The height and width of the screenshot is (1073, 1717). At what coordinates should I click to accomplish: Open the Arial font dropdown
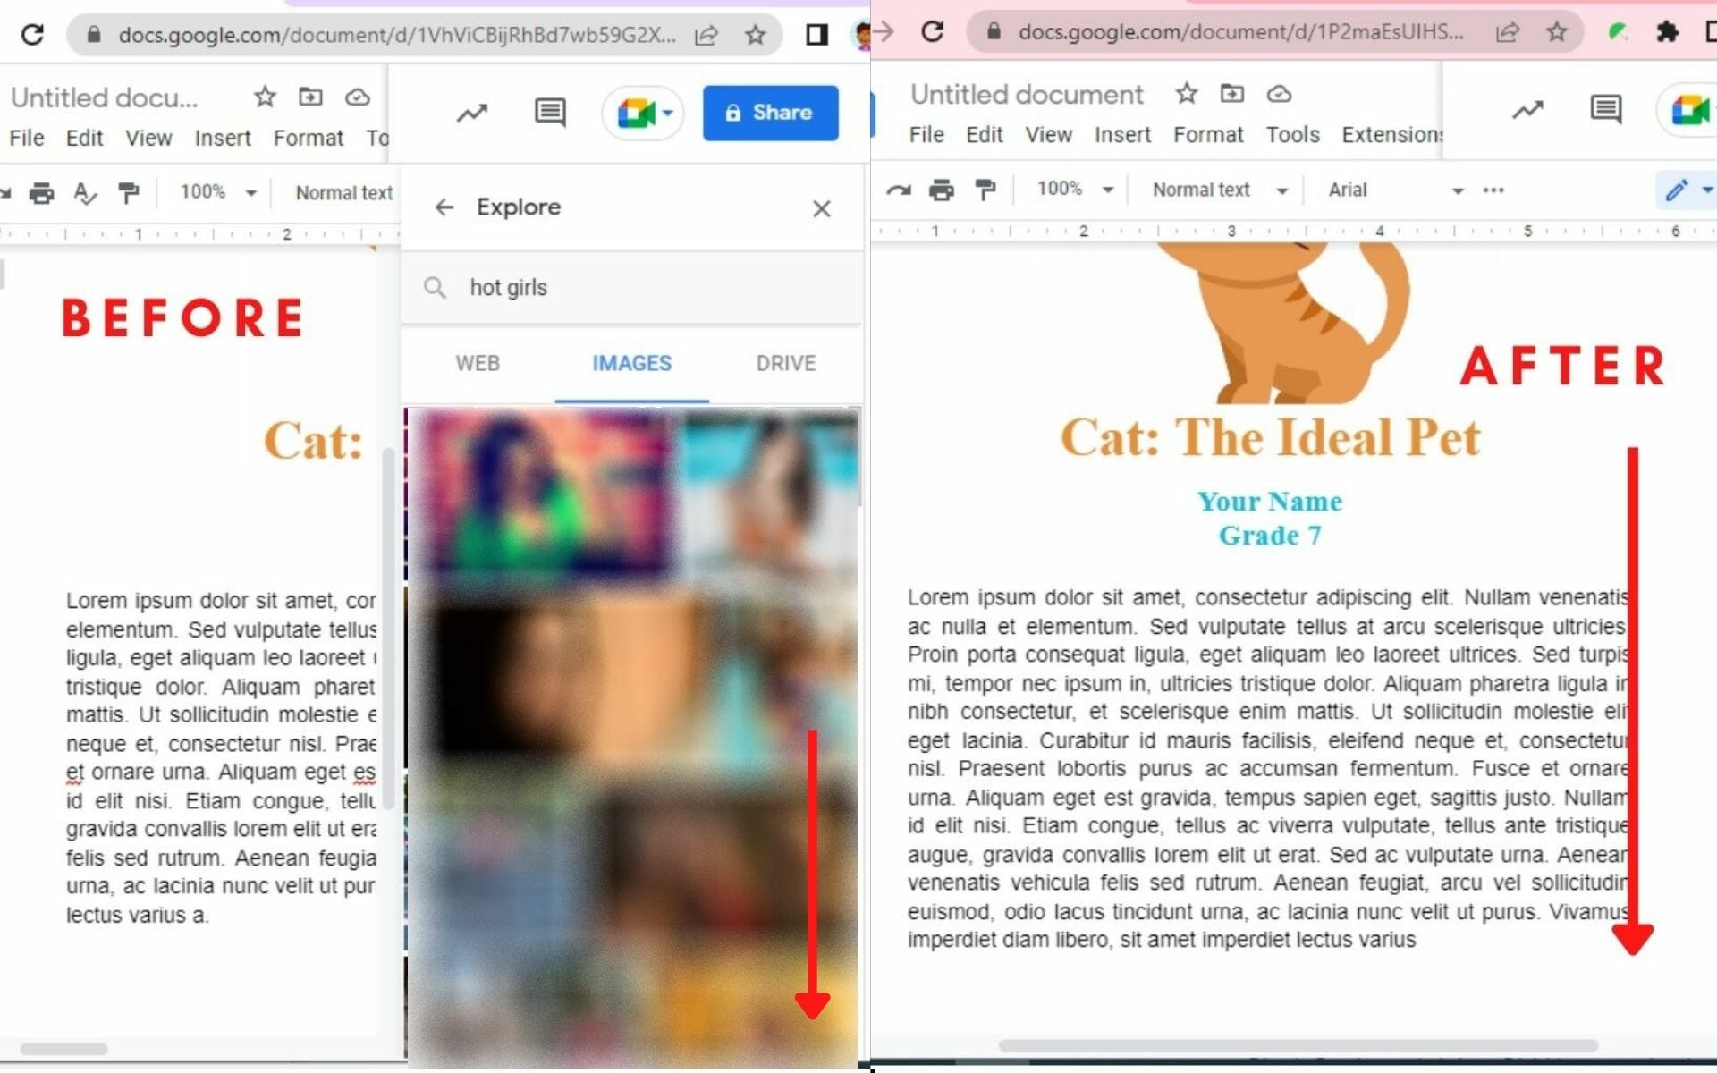tap(1395, 190)
